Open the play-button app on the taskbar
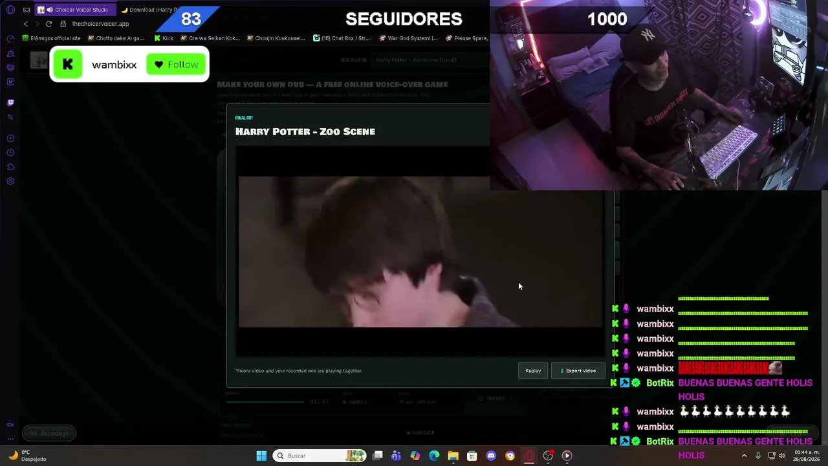Viewport: 828px width, 466px height. 567,456
